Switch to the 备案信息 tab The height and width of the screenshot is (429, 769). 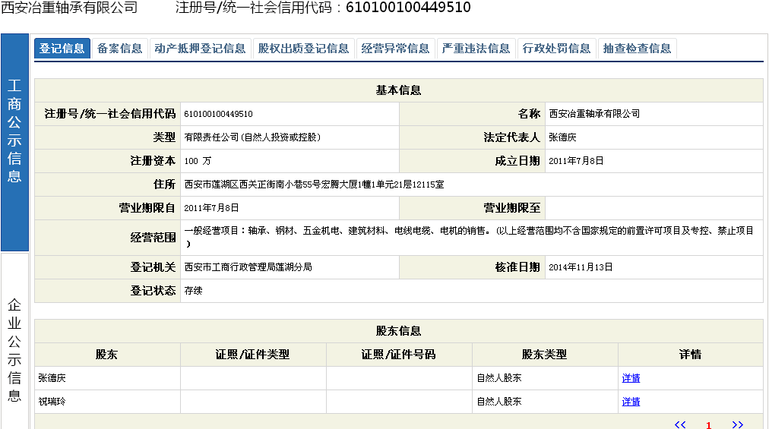tap(119, 49)
